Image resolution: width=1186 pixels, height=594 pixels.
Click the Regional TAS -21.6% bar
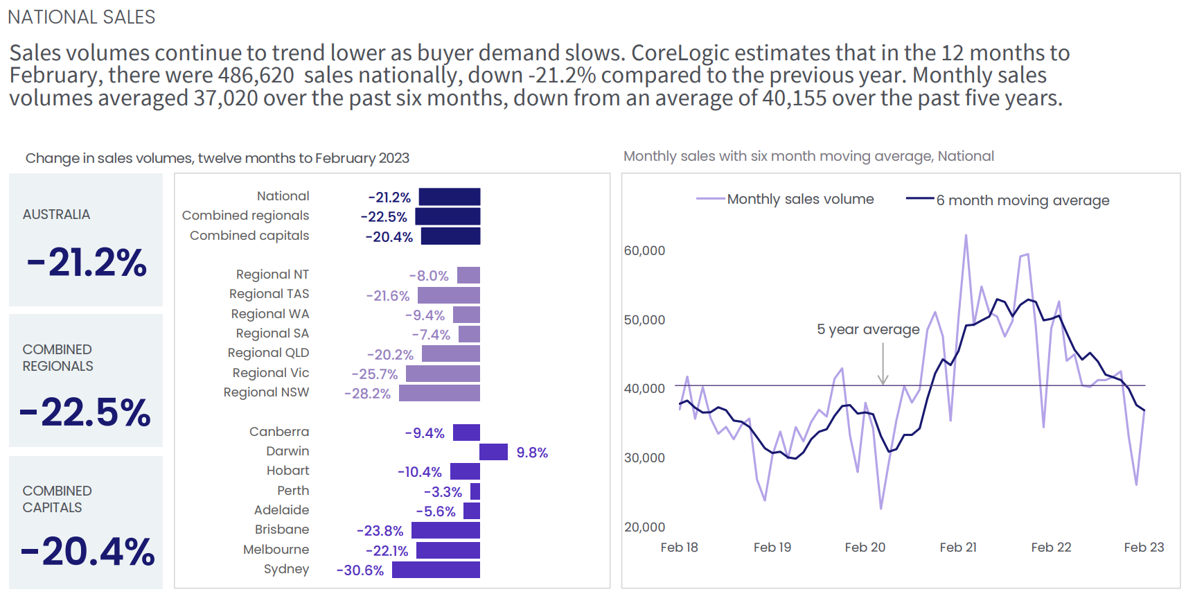(x=448, y=295)
